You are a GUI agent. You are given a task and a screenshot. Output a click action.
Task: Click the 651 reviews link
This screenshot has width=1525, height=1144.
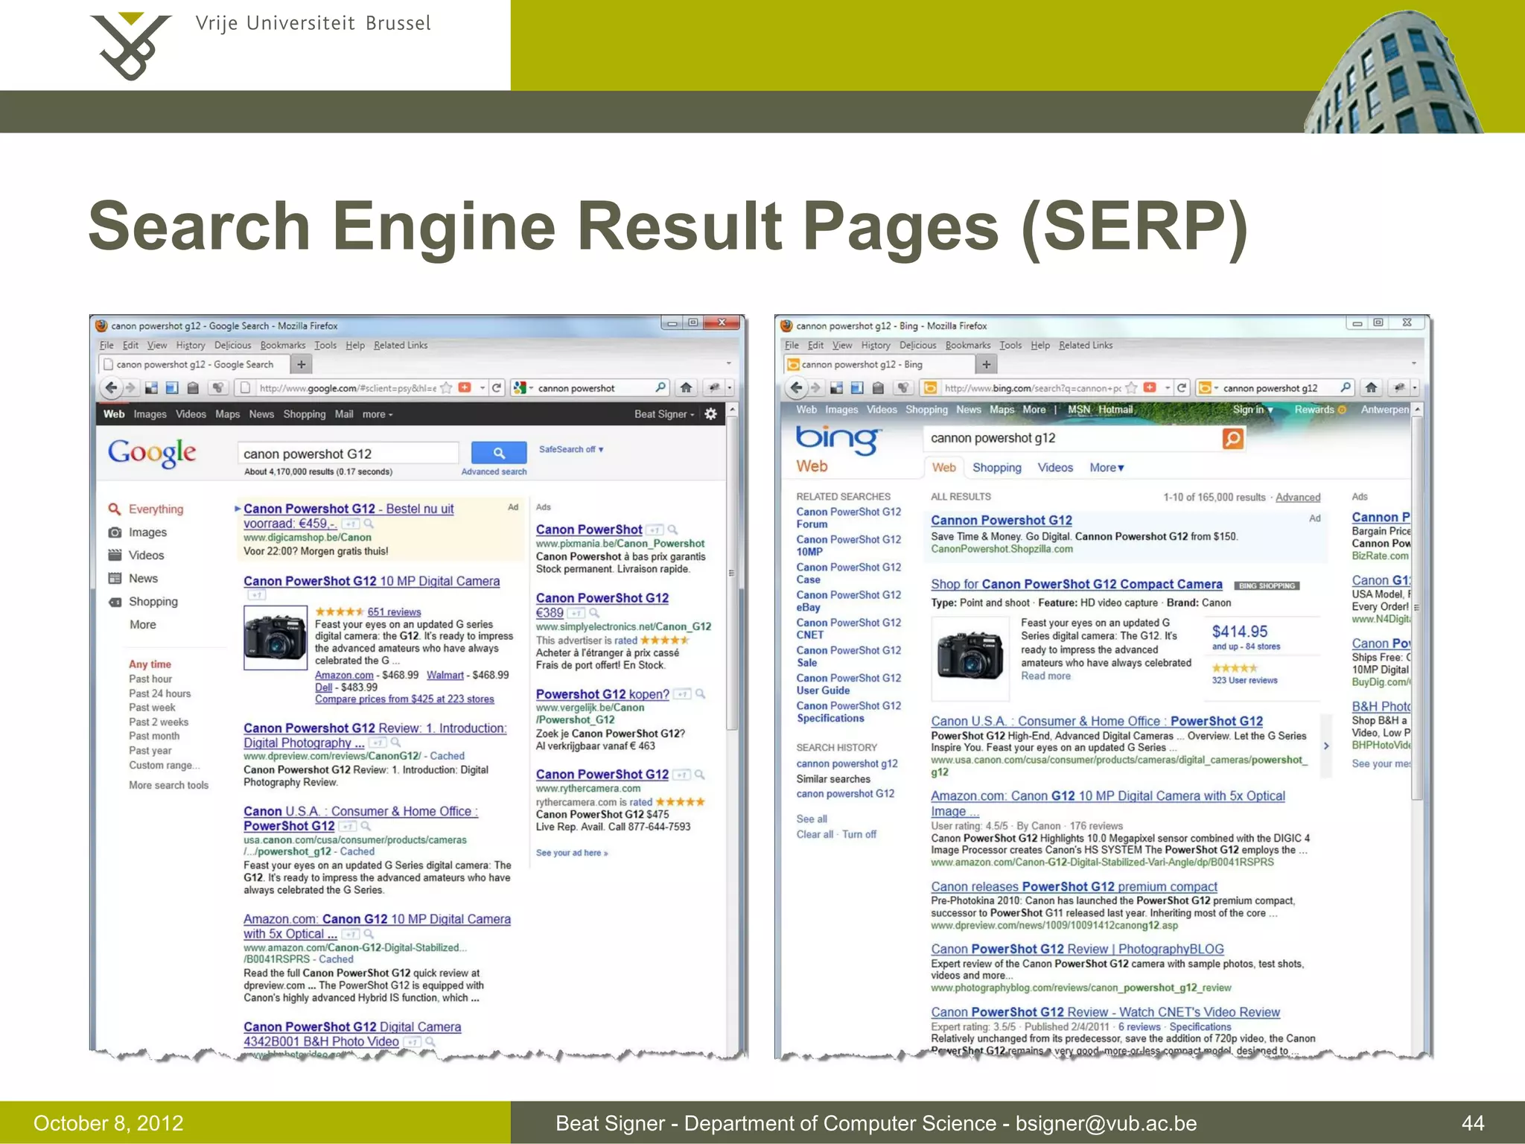(x=394, y=611)
